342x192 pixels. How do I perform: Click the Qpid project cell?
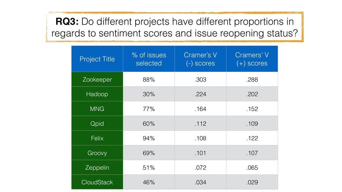tap(97, 123)
